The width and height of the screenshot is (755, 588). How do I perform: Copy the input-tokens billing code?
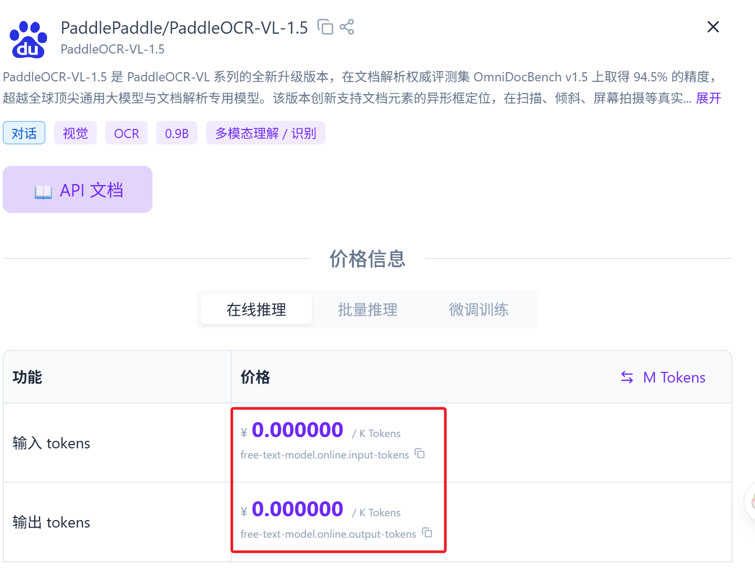[x=420, y=454]
